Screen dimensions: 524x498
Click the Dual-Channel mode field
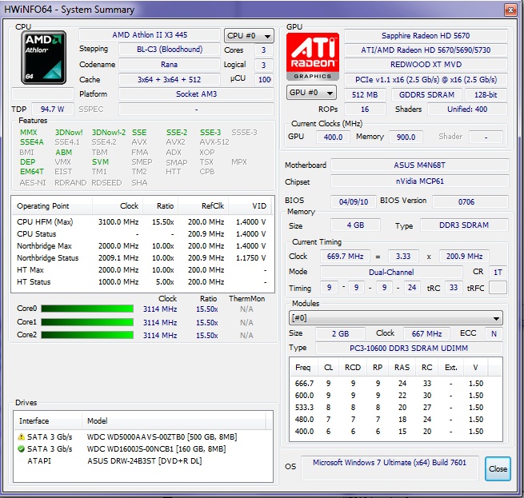point(391,273)
